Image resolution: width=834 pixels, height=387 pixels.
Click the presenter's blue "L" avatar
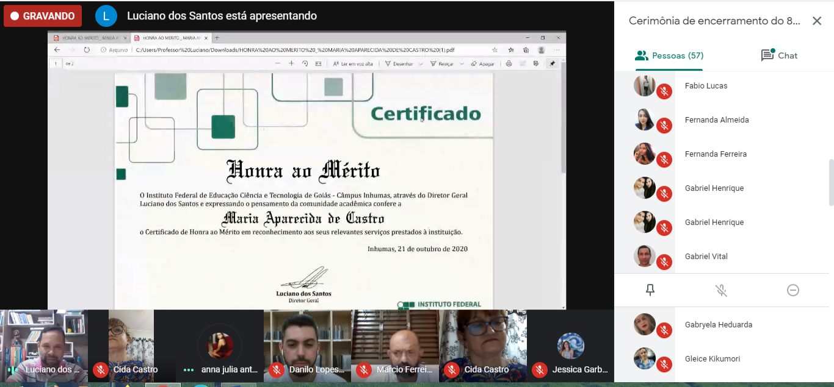(106, 16)
